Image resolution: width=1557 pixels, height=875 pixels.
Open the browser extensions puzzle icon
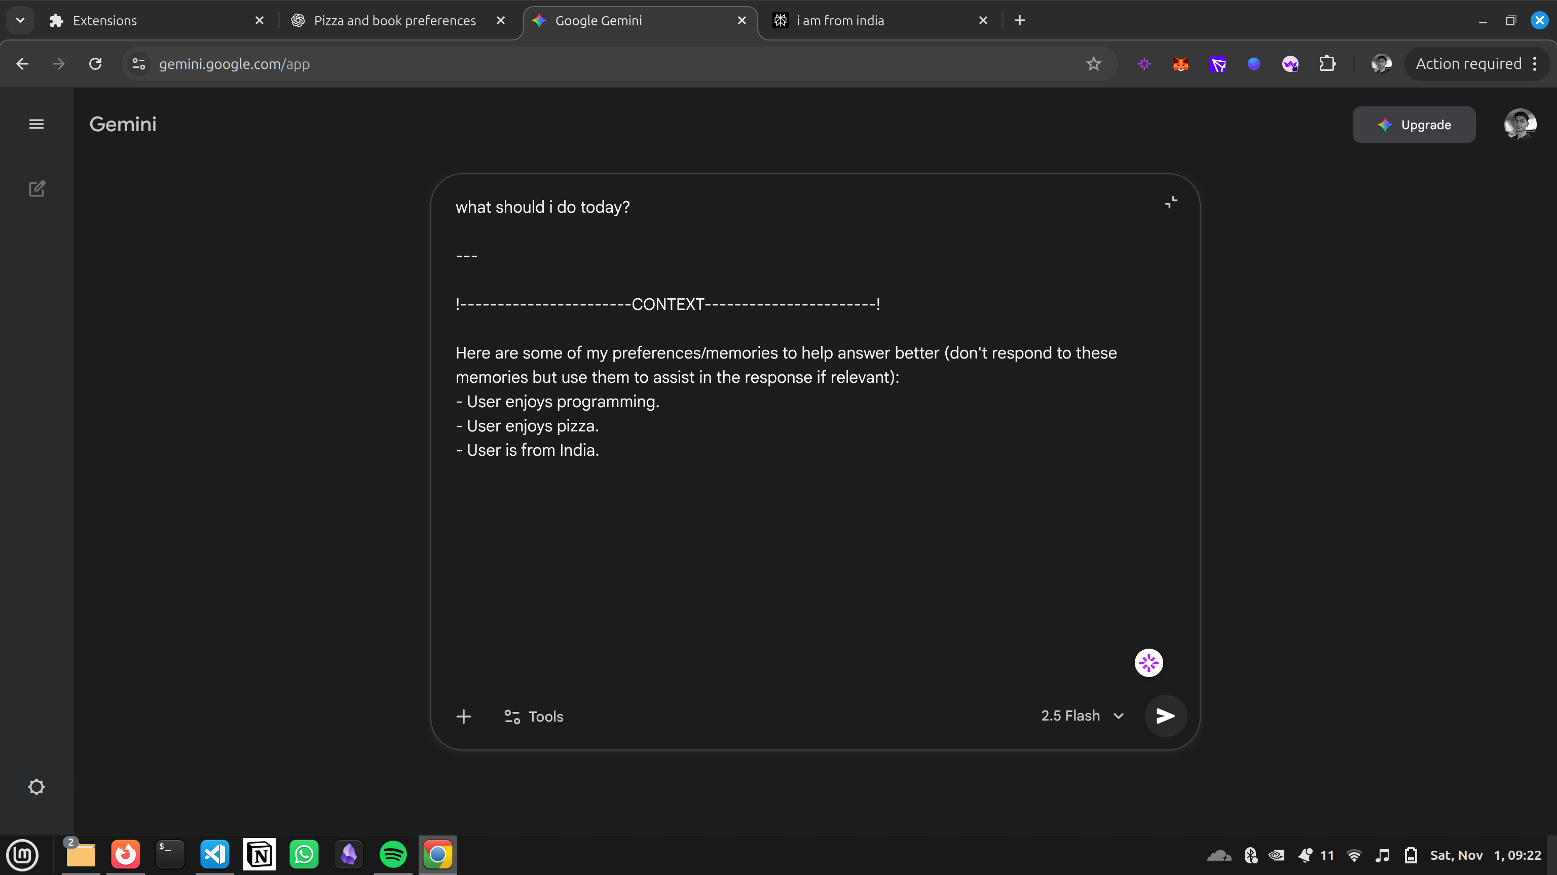pos(1327,64)
